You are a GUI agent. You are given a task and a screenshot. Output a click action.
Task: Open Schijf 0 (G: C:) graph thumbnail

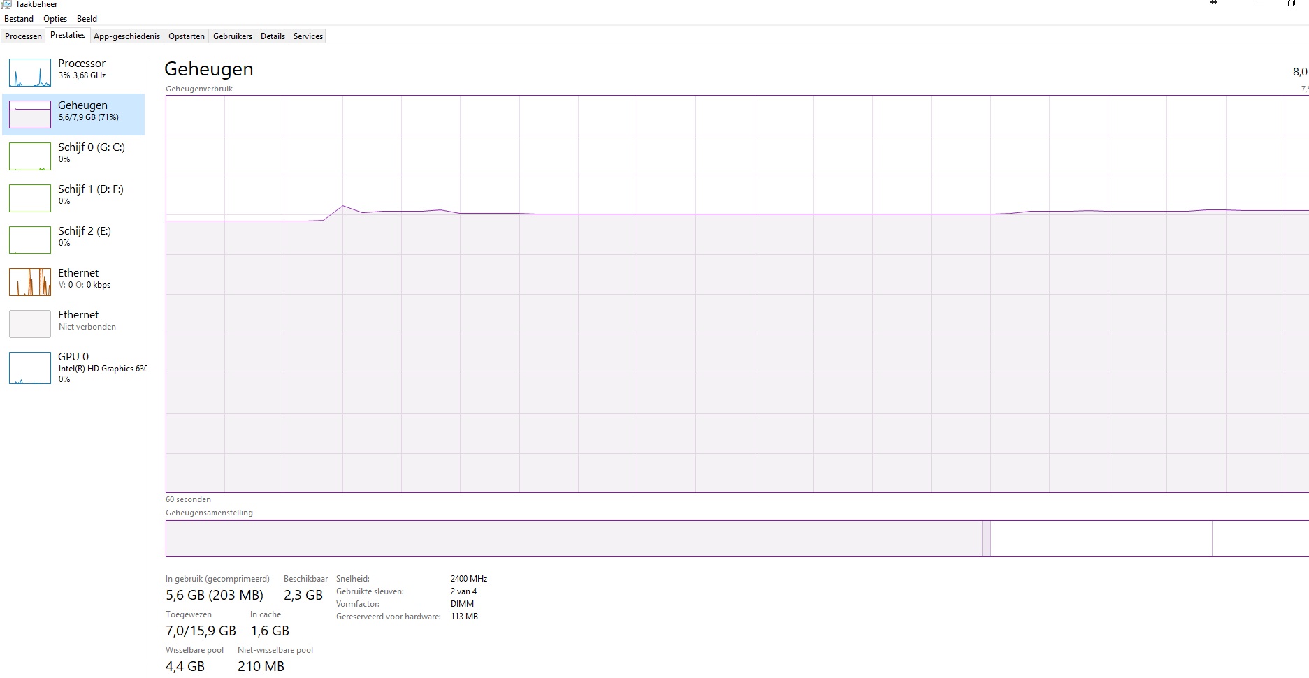pyautogui.click(x=30, y=156)
